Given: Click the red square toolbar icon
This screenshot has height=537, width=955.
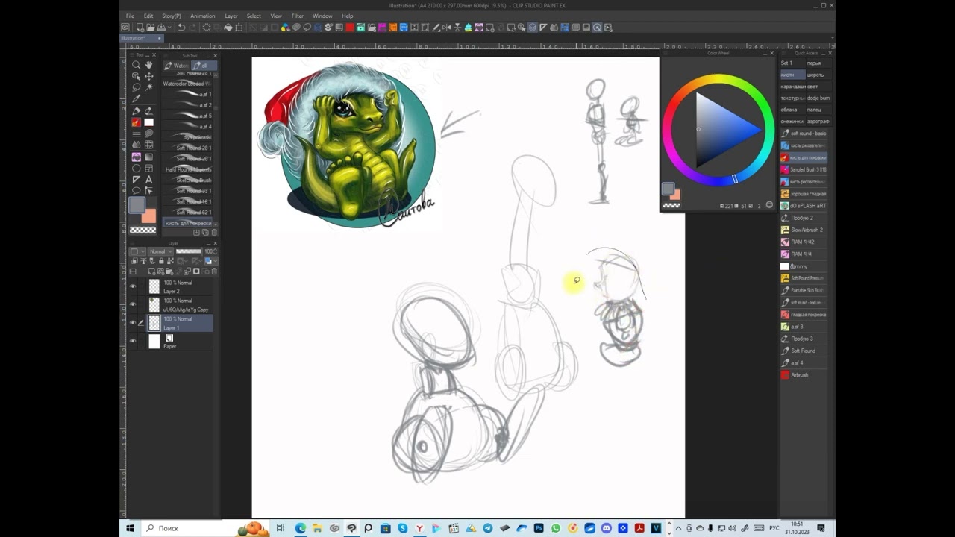Looking at the screenshot, I should 349,28.
